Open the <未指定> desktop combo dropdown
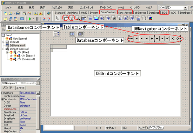This screenshot has width=193, height=133. (185, 8)
